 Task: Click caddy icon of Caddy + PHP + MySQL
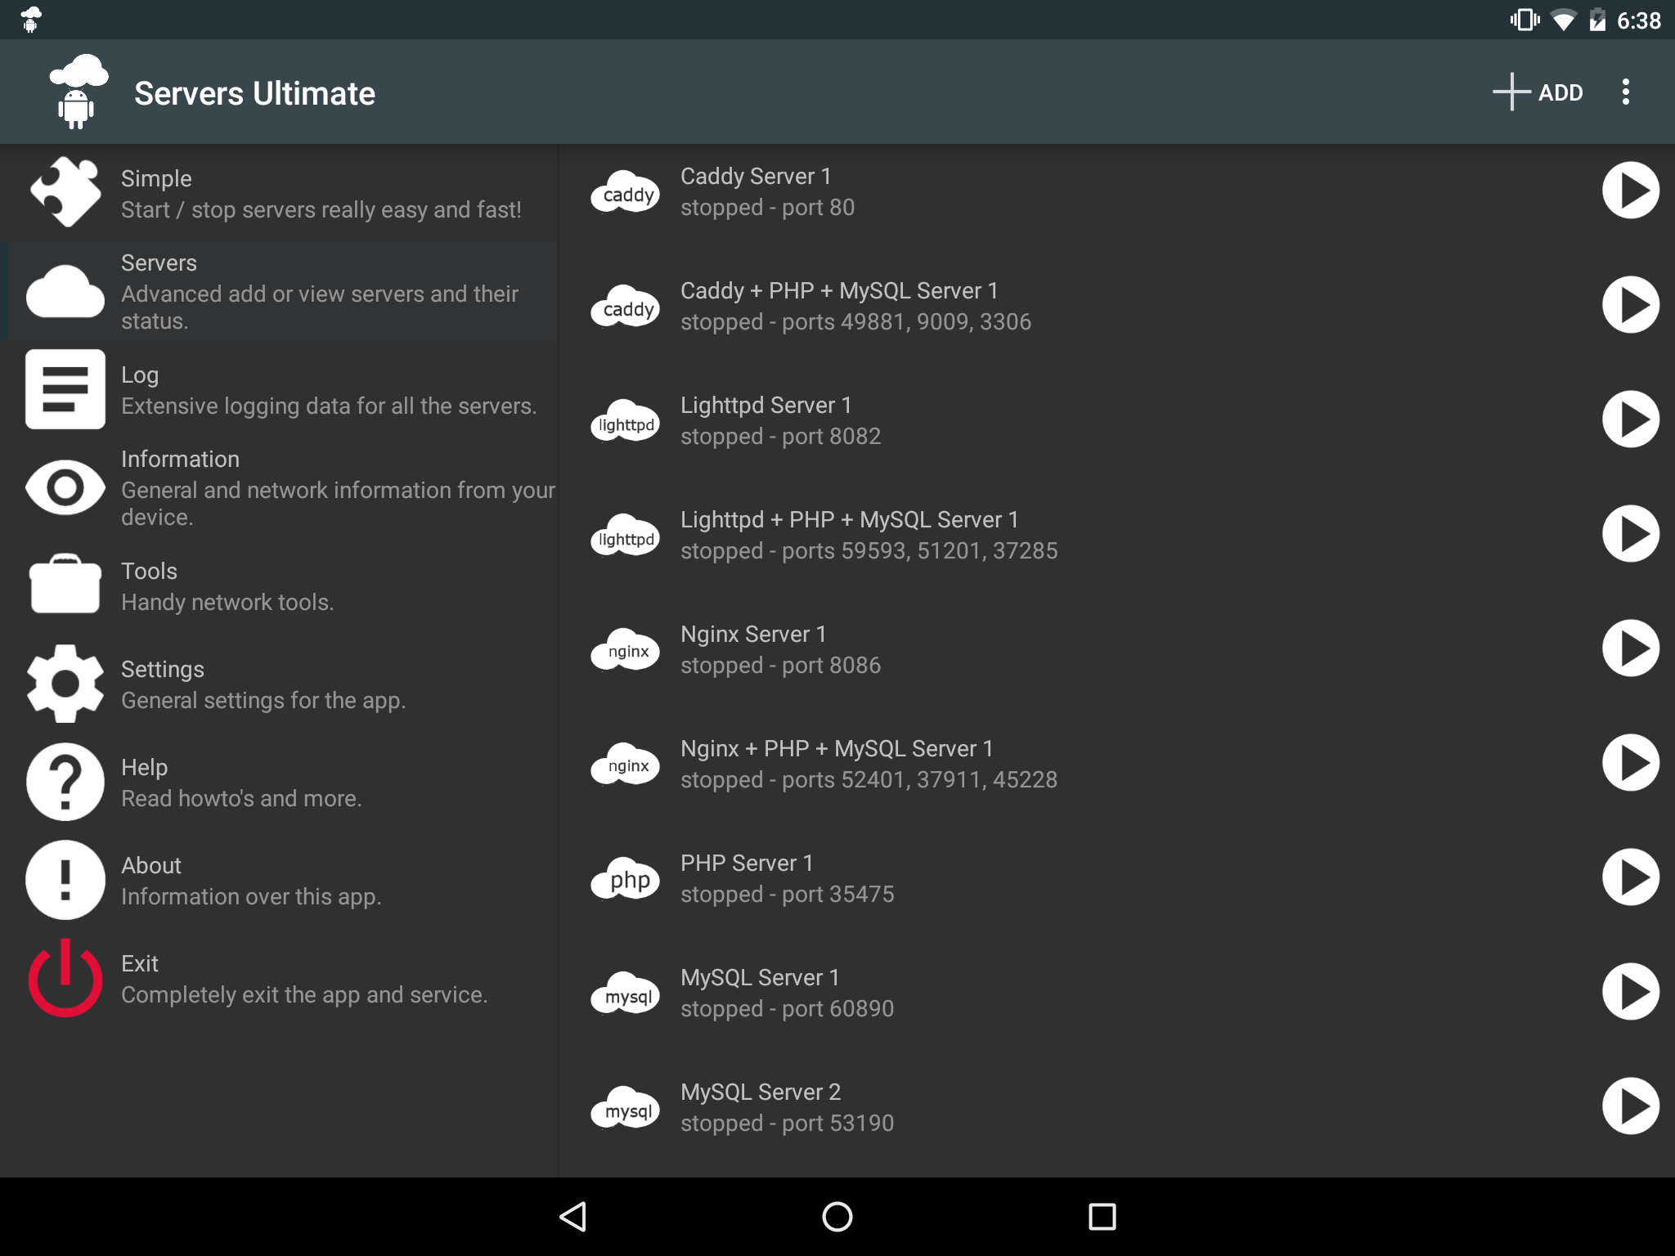626,306
